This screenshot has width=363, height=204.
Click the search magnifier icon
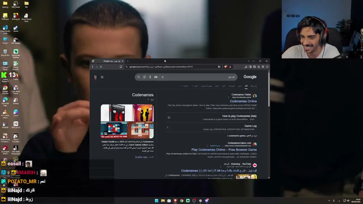coord(139,77)
